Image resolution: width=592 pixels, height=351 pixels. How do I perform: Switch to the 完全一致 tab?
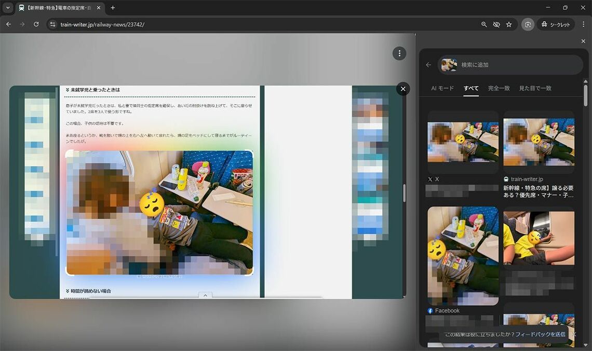pyautogui.click(x=499, y=88)
